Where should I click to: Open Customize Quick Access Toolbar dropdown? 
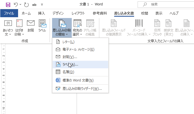42,5
